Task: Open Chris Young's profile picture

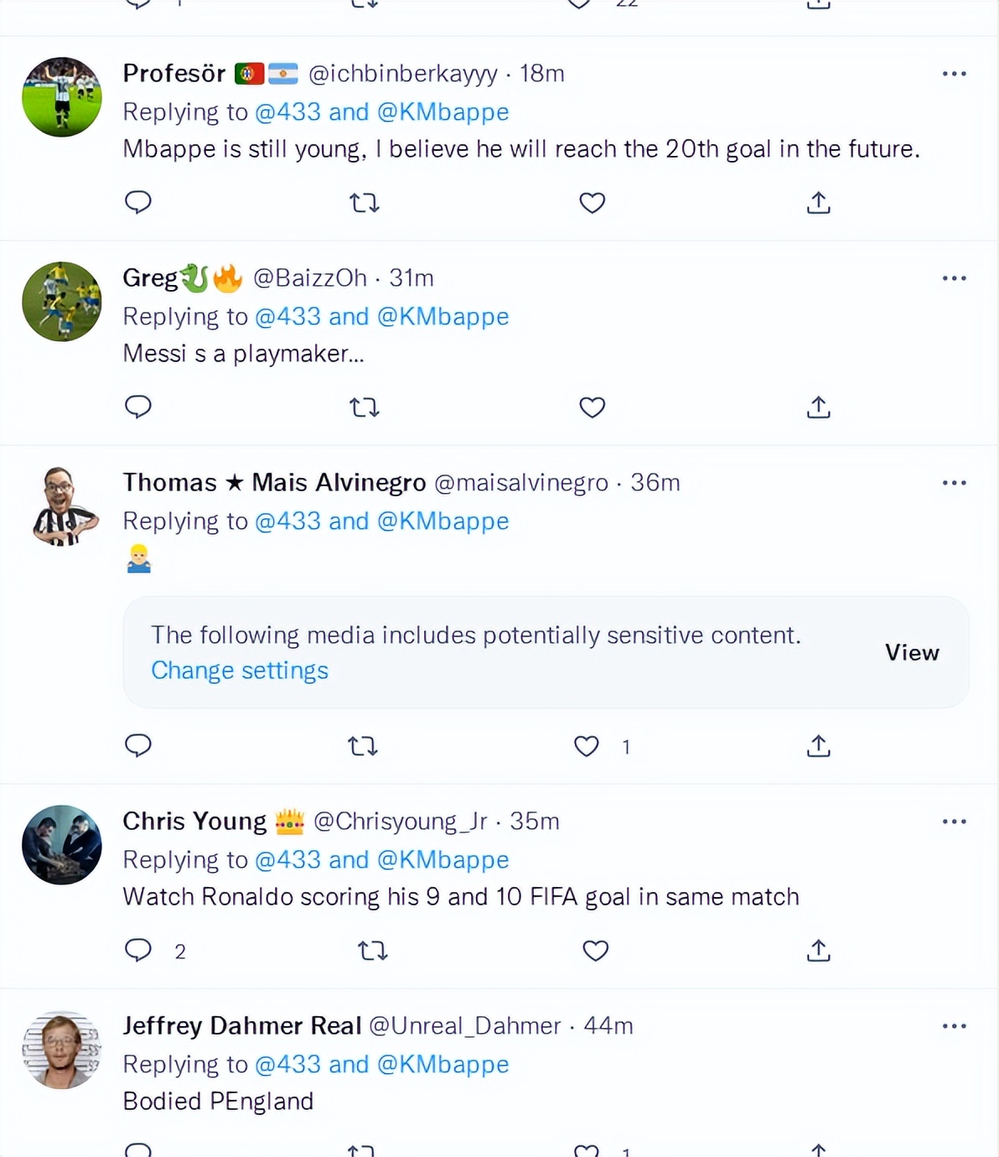Action: pyautogui.click(x=62, y=845)
